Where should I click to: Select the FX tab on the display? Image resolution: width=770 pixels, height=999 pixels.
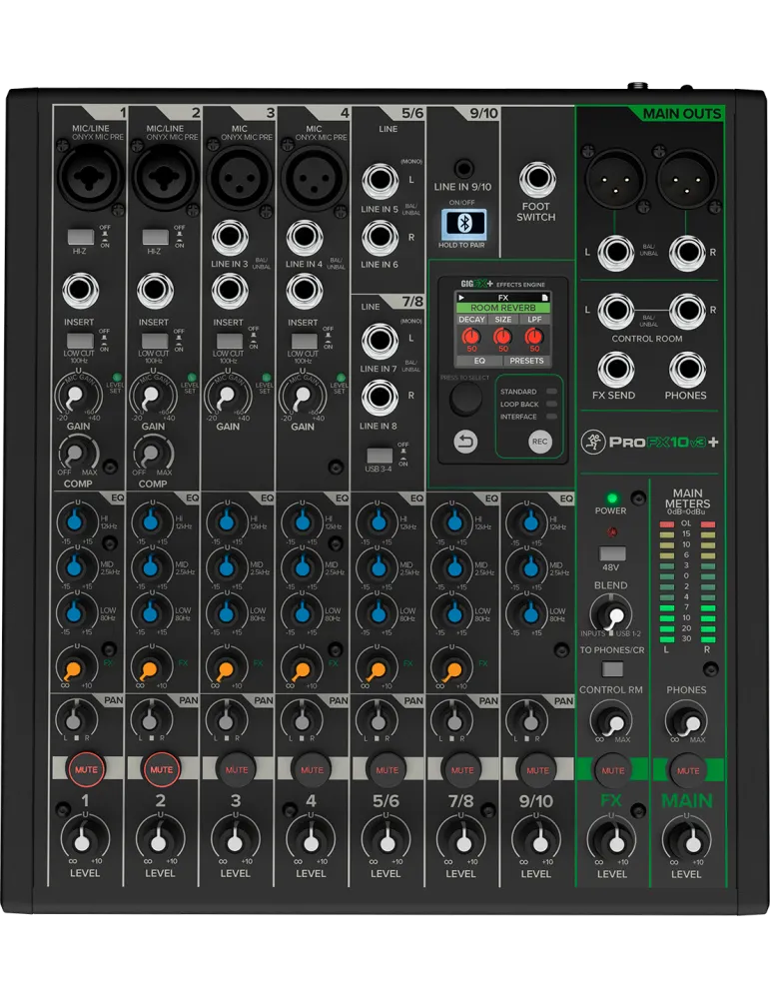coord(502,298)
